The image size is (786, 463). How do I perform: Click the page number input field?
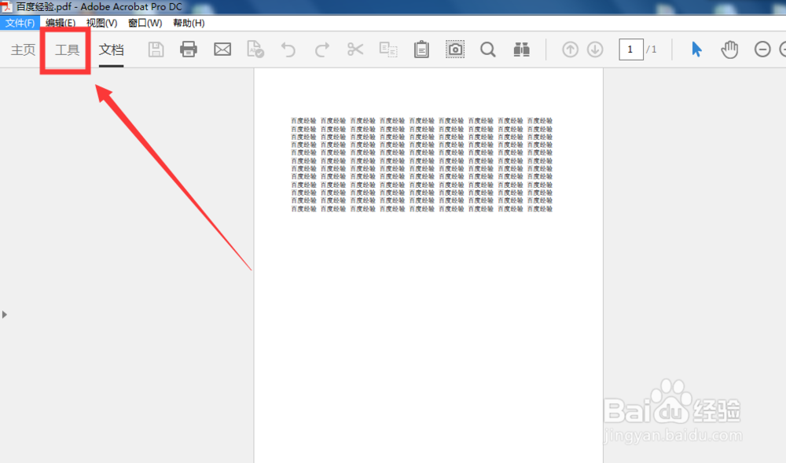coord(631,49)
